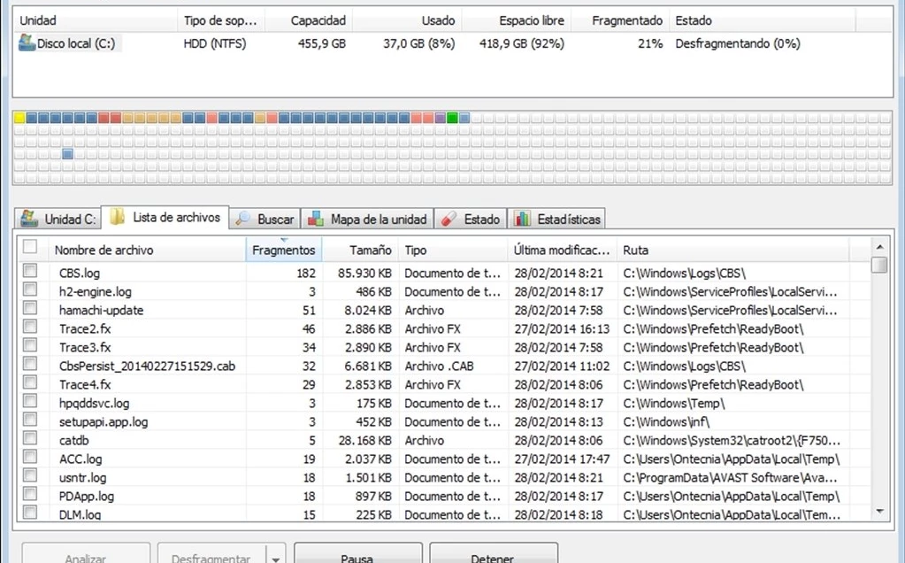Select the catdb file checkbox

click(30, 439)
